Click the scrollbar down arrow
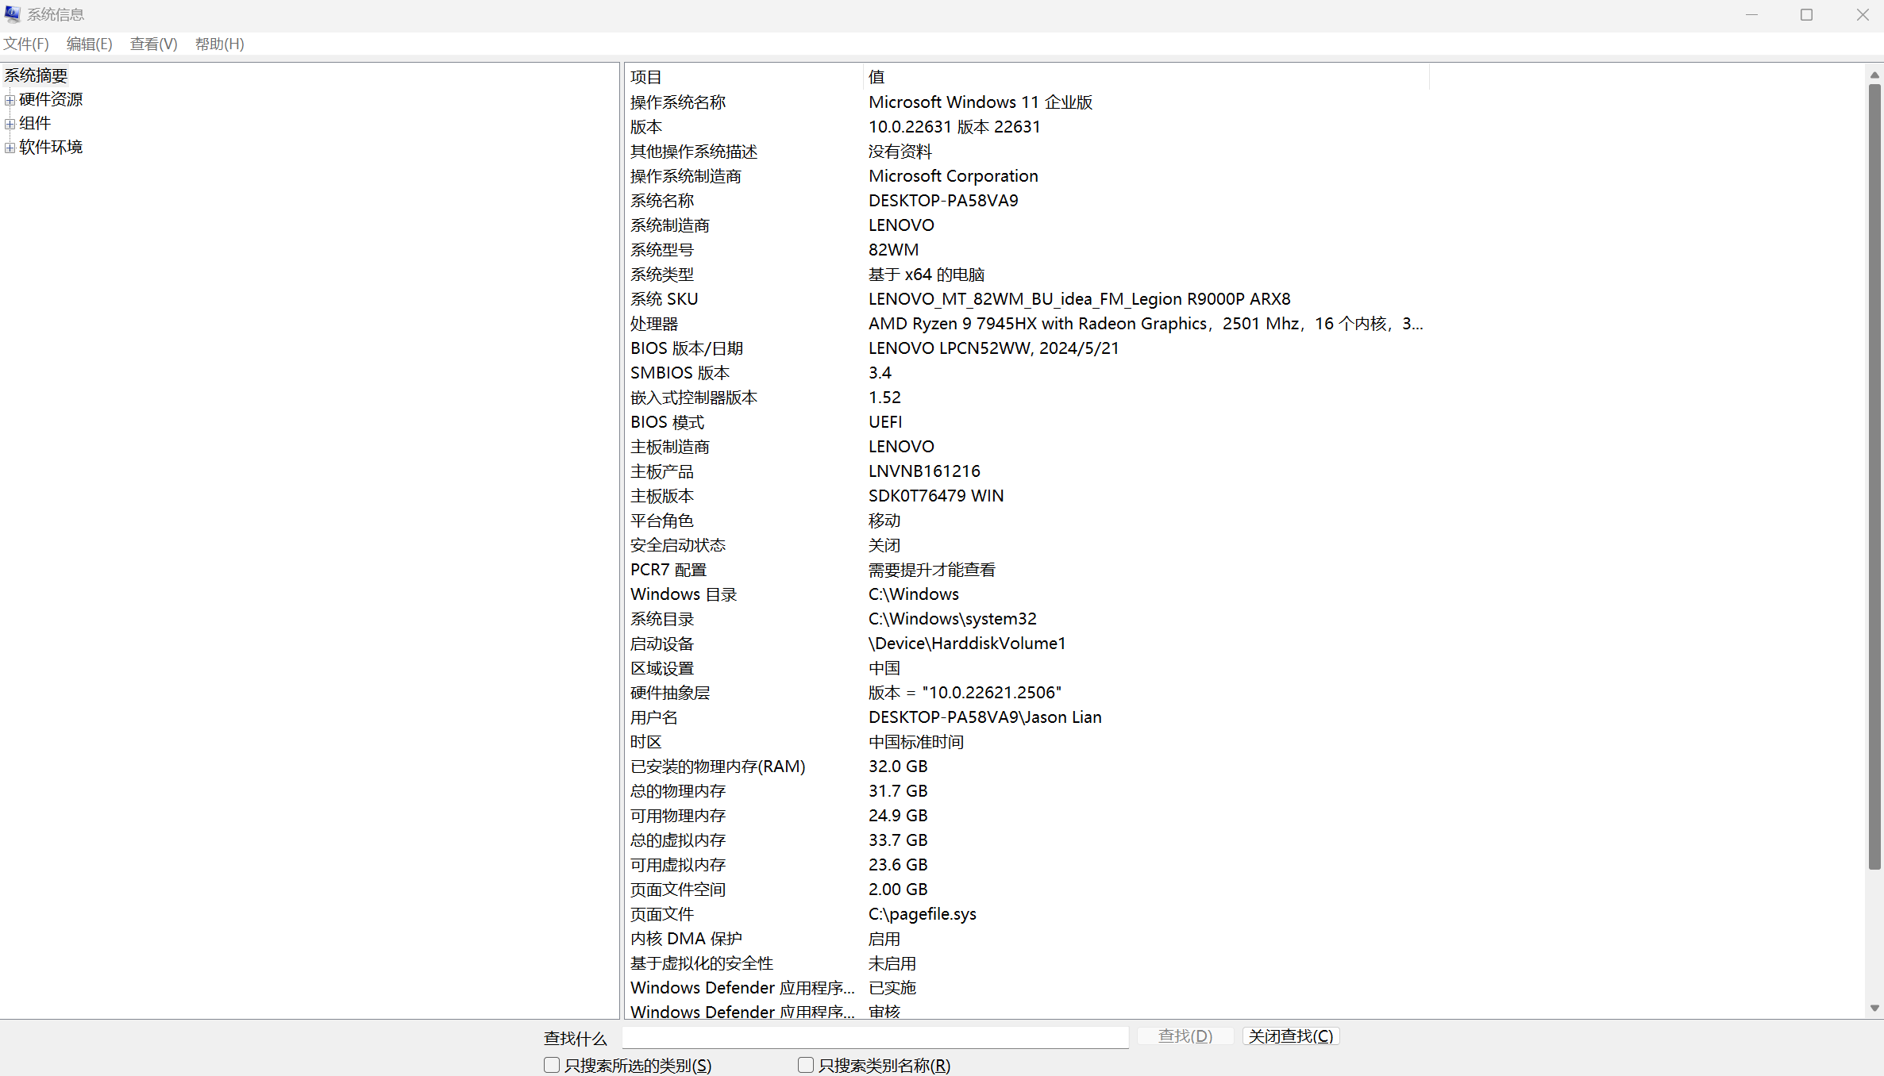This screenshot has height=1076, width=1884. pos(1874,1009)
